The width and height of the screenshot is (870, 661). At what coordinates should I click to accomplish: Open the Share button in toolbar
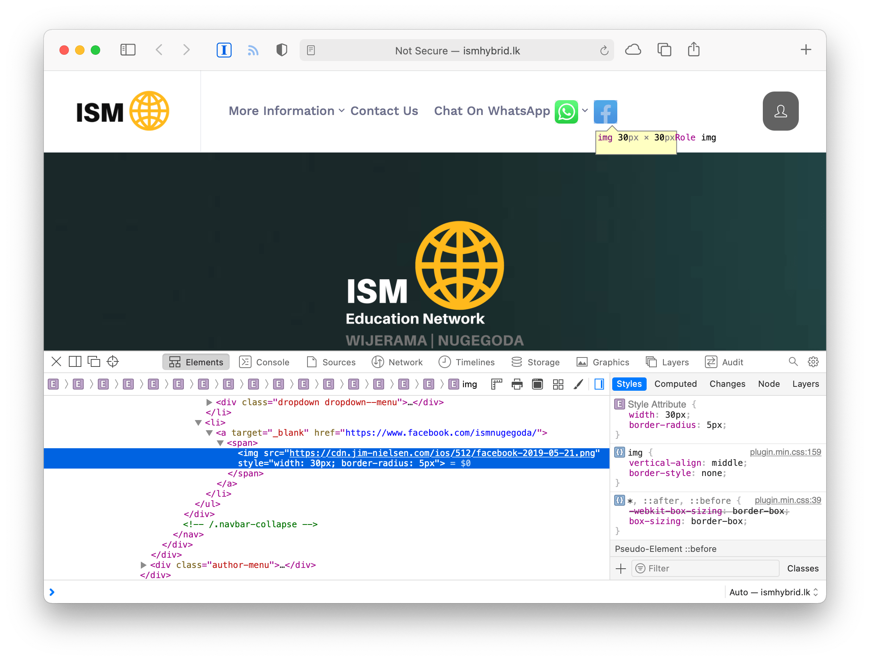(693, 50)
